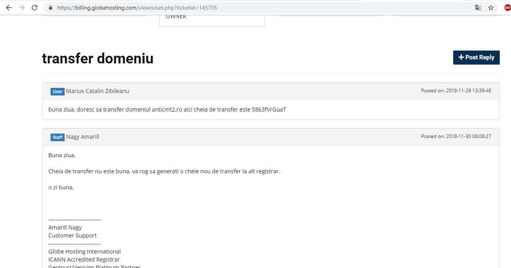Click the secure padlock icon
This screenshot has height=268, width=511.
(50, 8)
